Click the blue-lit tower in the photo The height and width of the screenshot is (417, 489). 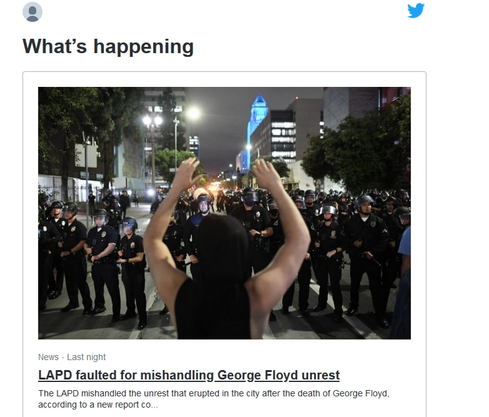click(x=257, y=125)
